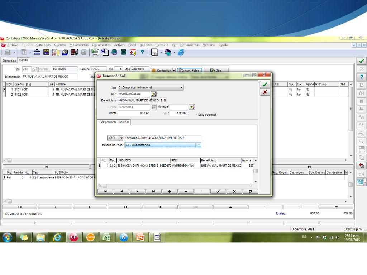
Task: Select the Comprobante Nacional tab
Action: pos(114,122)
